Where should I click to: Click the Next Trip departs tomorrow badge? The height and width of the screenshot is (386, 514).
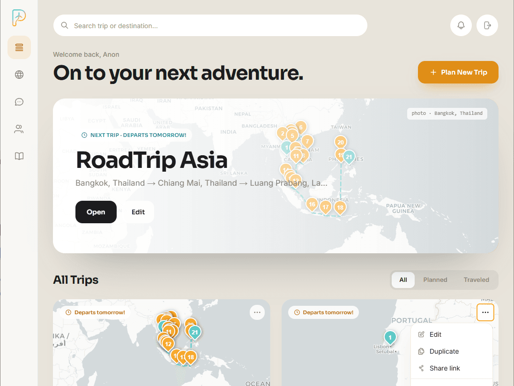134,135
